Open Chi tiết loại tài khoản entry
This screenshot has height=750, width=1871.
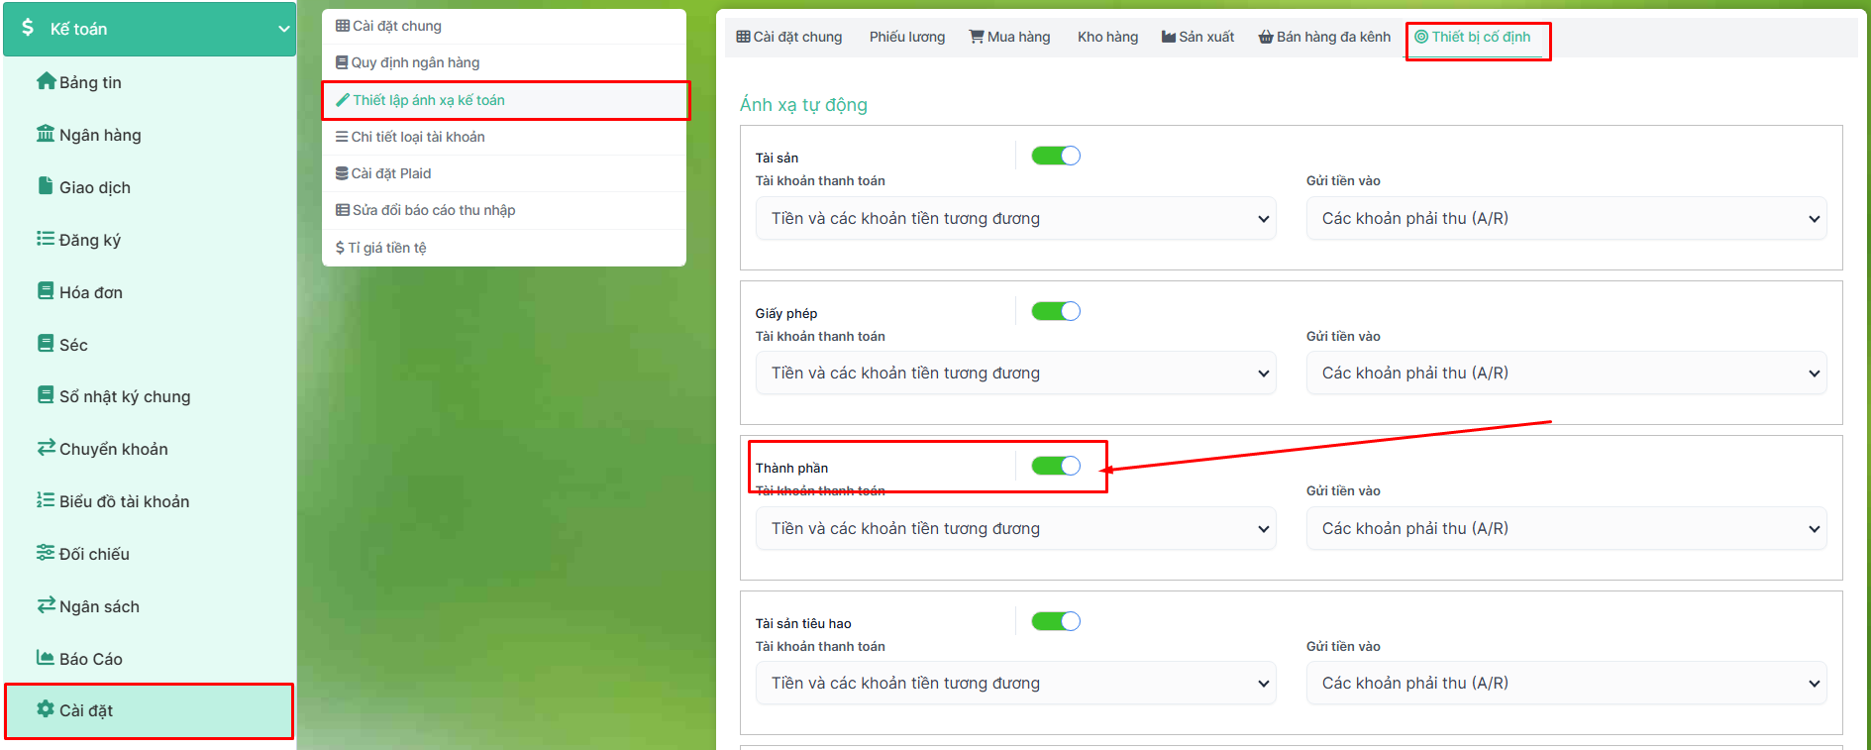point(504,137)
